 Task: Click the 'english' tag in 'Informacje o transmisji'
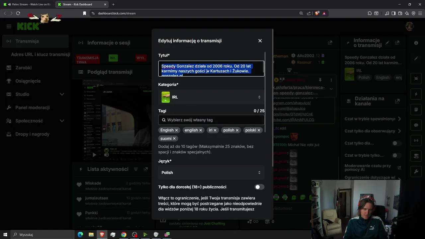coord(382,77)
